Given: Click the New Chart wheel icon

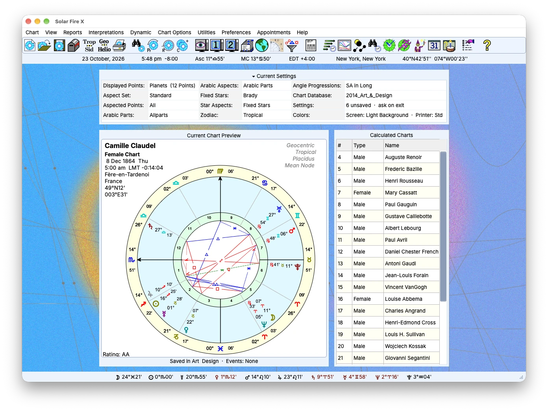Looking at the screenshot, I should click(30, 45).
